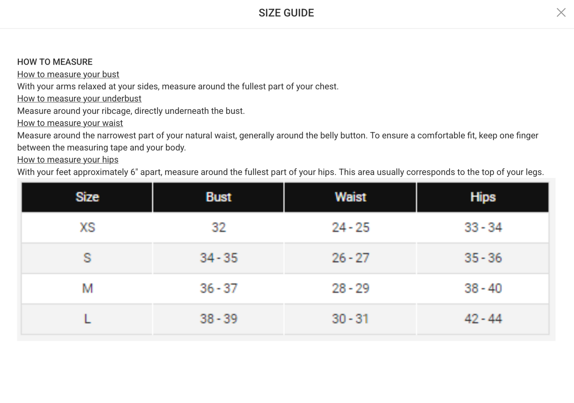Image resolution: width=574 pixels, height=403 pixels.
Task: Click the HOW TO MEASURE heading
Action: [55, 62]
